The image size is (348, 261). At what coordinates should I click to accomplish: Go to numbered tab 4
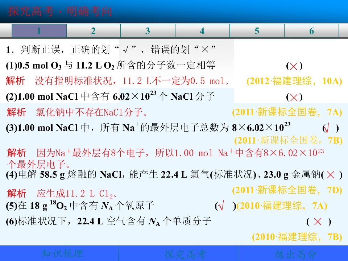pyautogui.click(x=202, y=30)
